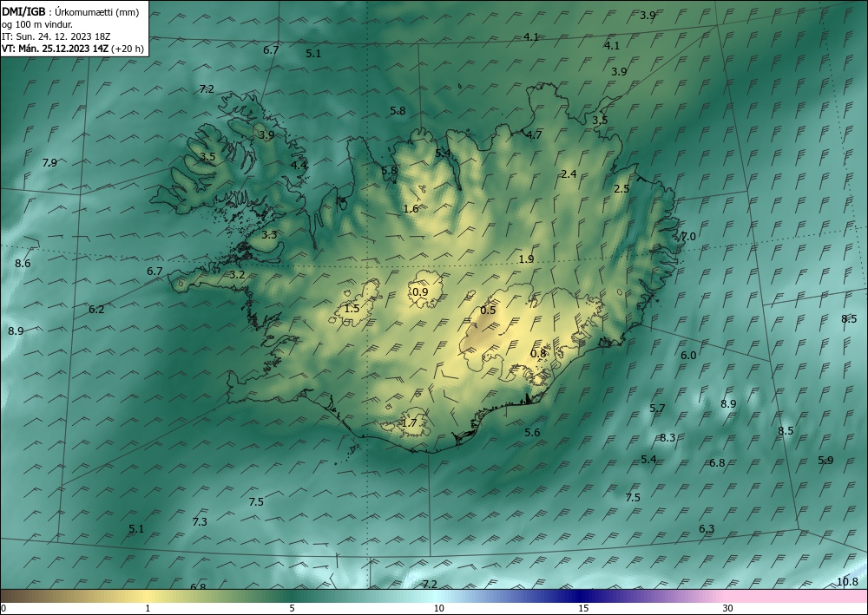Viewport: 868px width, 615px height.
Task: Click the 7.0 value off the east coast
Action: pos(688,237)
